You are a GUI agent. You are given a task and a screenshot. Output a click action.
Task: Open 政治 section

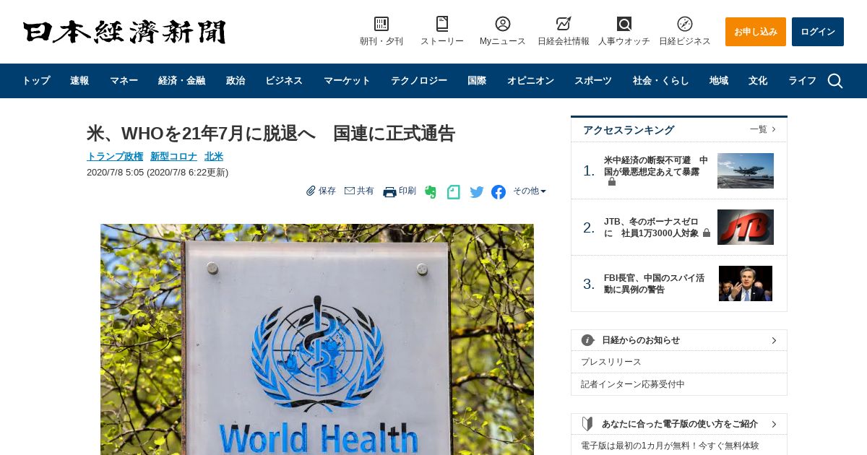pos(236,81)
